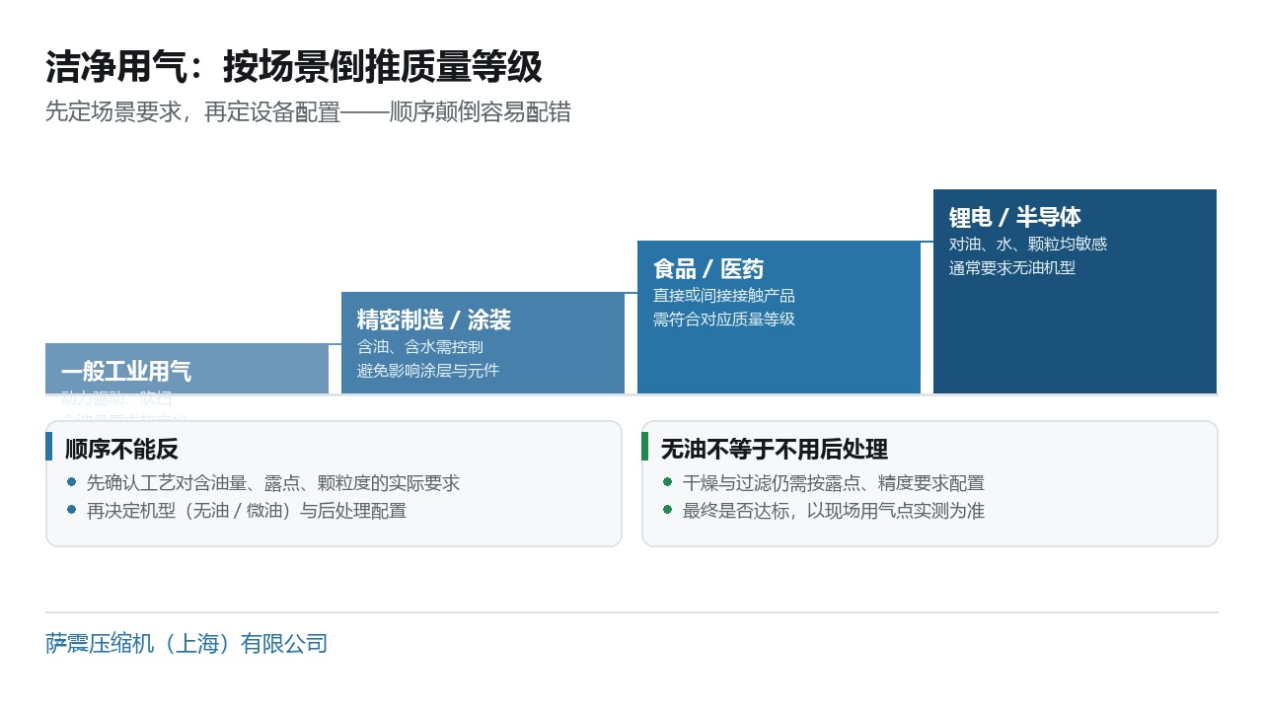Select the bullet 干燥与过滤仍需按露点、精度要求配置

(x=834, y=483)
